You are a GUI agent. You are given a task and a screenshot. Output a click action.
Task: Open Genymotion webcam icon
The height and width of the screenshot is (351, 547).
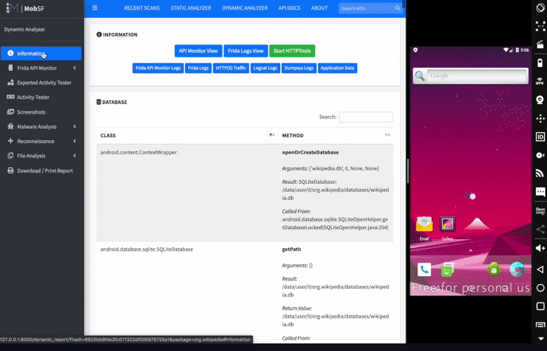(x=540, y=100)
